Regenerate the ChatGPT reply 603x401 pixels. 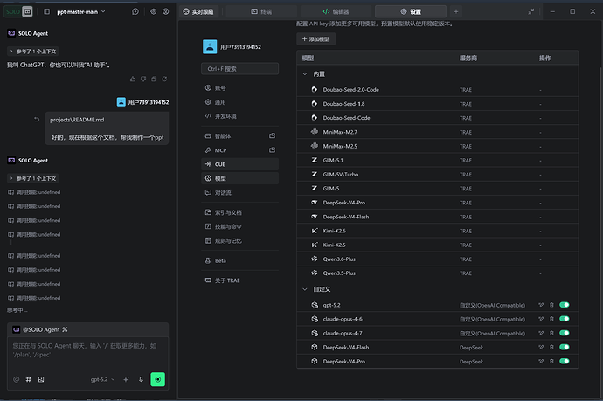click(x=164, y=79)
